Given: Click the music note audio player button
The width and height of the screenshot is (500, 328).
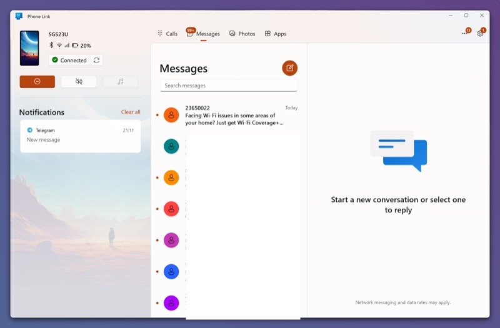Looking at the screenshot, I should tap(120, 82).
